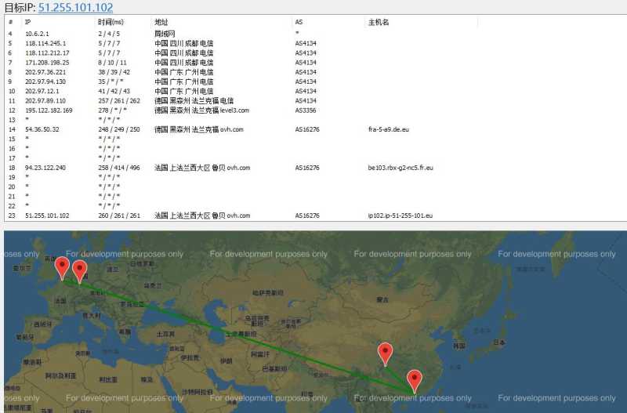Click the AS4134 cell in hop 5
627x413 pixels.
306,43
